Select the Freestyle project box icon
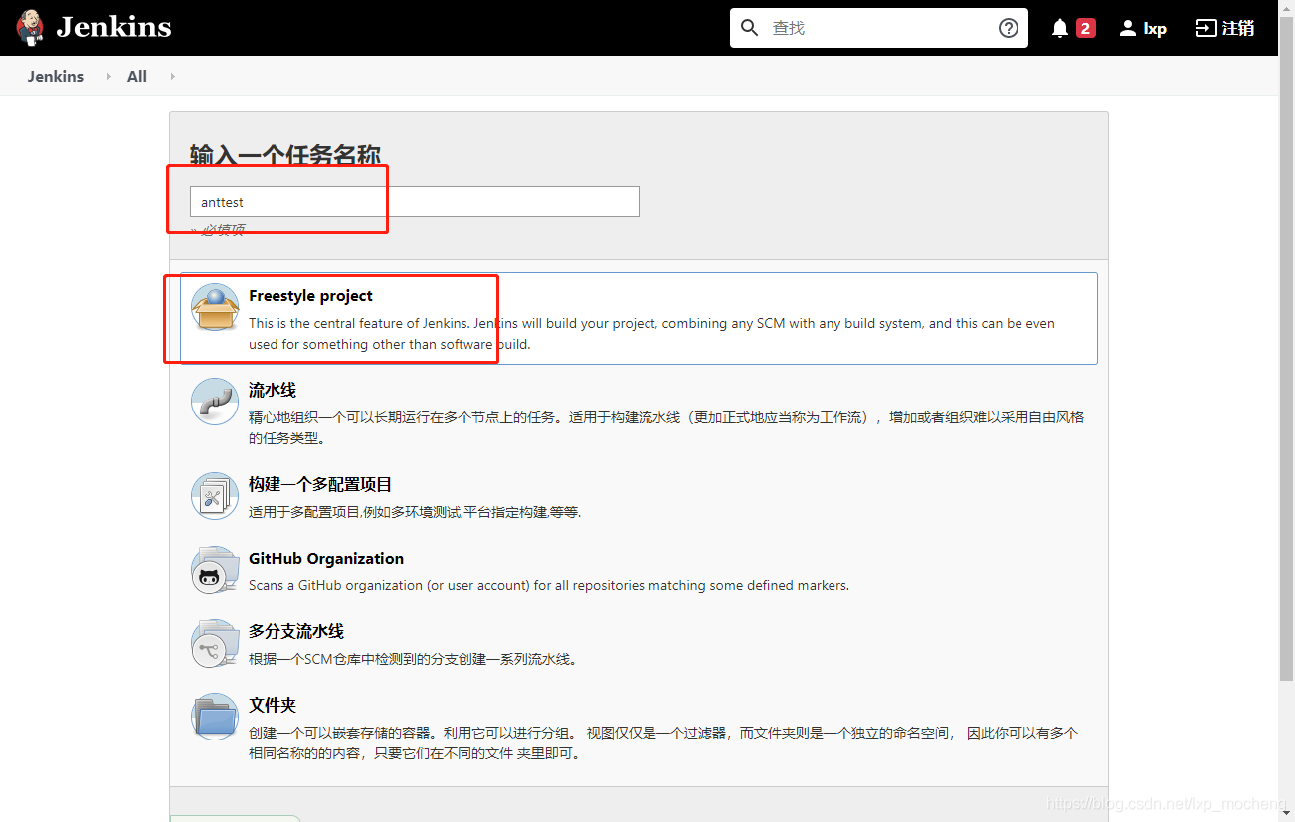This screenshot has width=1295, height=822. (x=215, y=307)
